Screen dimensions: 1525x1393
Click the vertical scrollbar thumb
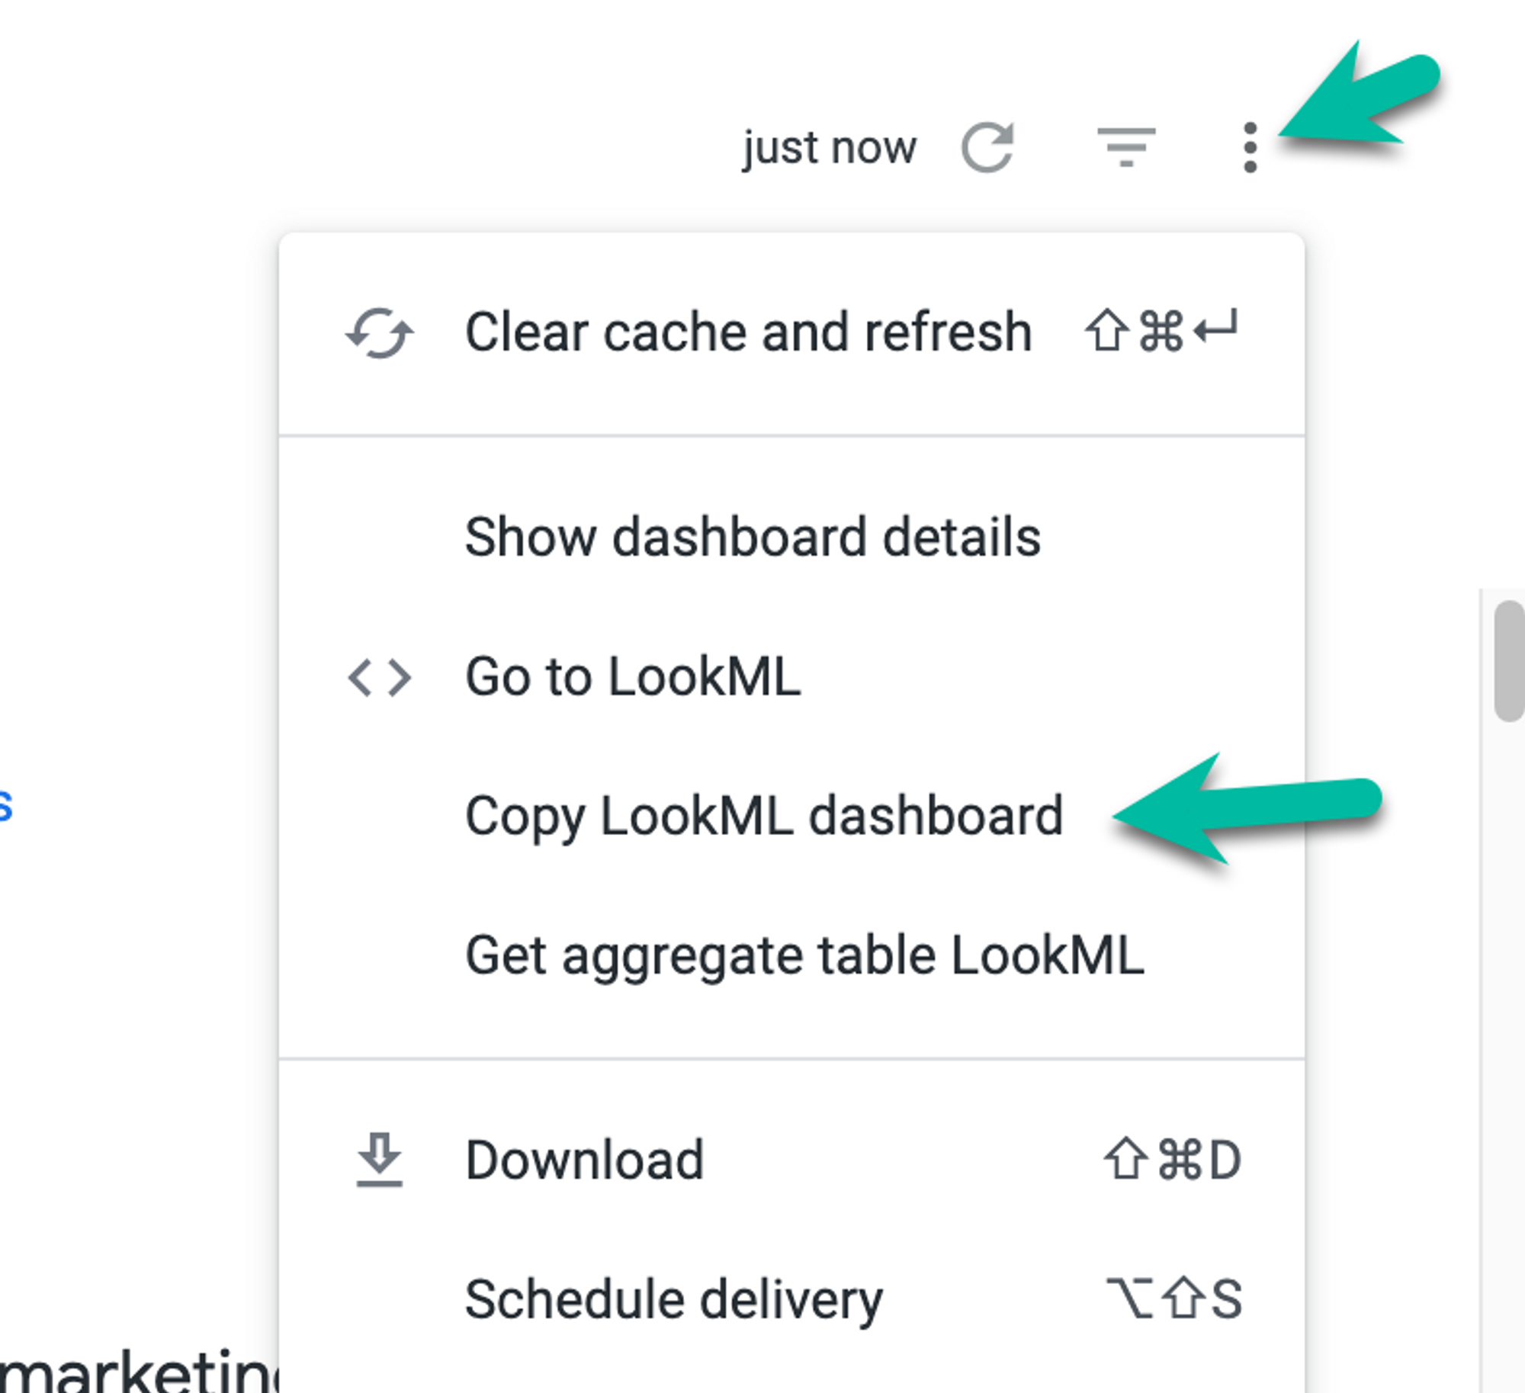click(1508, 660)
